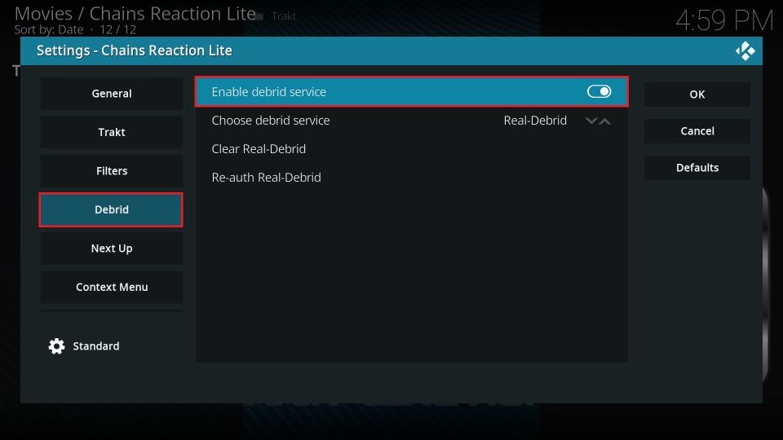Click the Movies / Chains Reaction Lite breadcrumb
This screenshot has width=783, height=440.
pyautogui.click(x=135, y=14)
